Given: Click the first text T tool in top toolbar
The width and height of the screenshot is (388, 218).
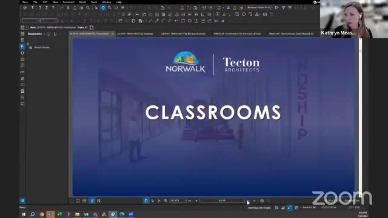Looking at the screenshot, I should (x=33, y=8).
